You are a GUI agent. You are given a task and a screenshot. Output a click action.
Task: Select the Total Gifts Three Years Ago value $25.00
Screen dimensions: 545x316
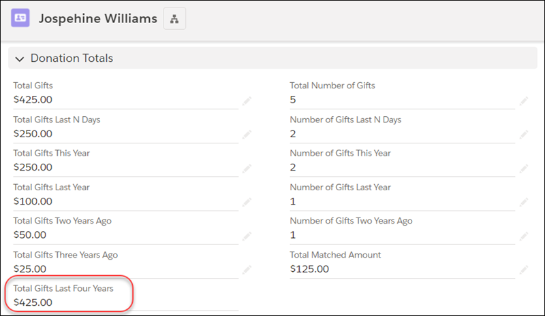(29, 269)
